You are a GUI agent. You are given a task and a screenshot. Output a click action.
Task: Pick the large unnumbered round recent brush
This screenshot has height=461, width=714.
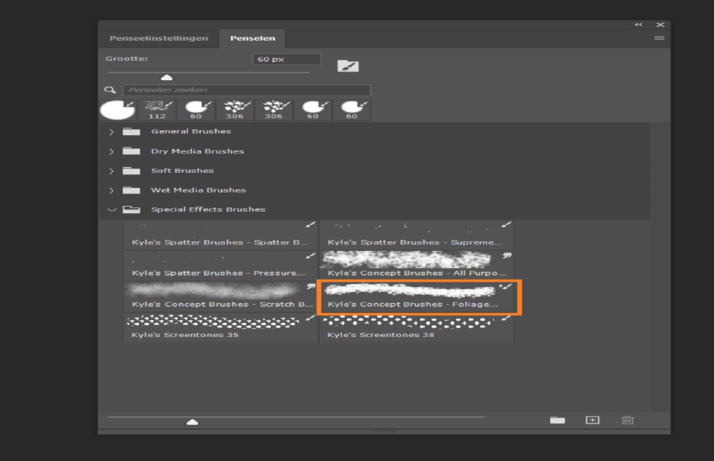(x=117, y=110)
